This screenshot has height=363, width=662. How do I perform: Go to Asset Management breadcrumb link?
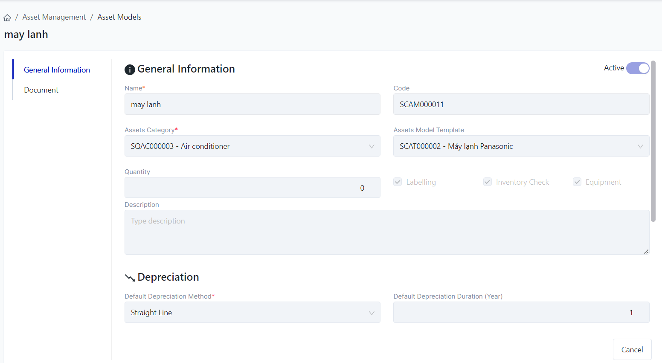pyautogui.click(x=54, y=17)
